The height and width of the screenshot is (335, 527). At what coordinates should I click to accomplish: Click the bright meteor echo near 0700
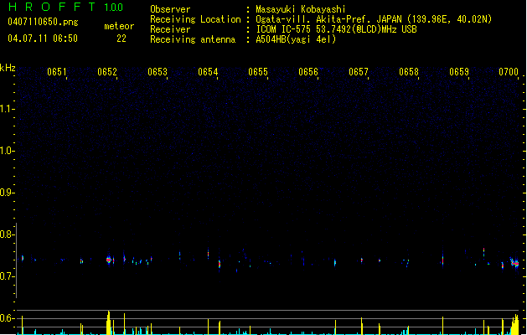515,264
